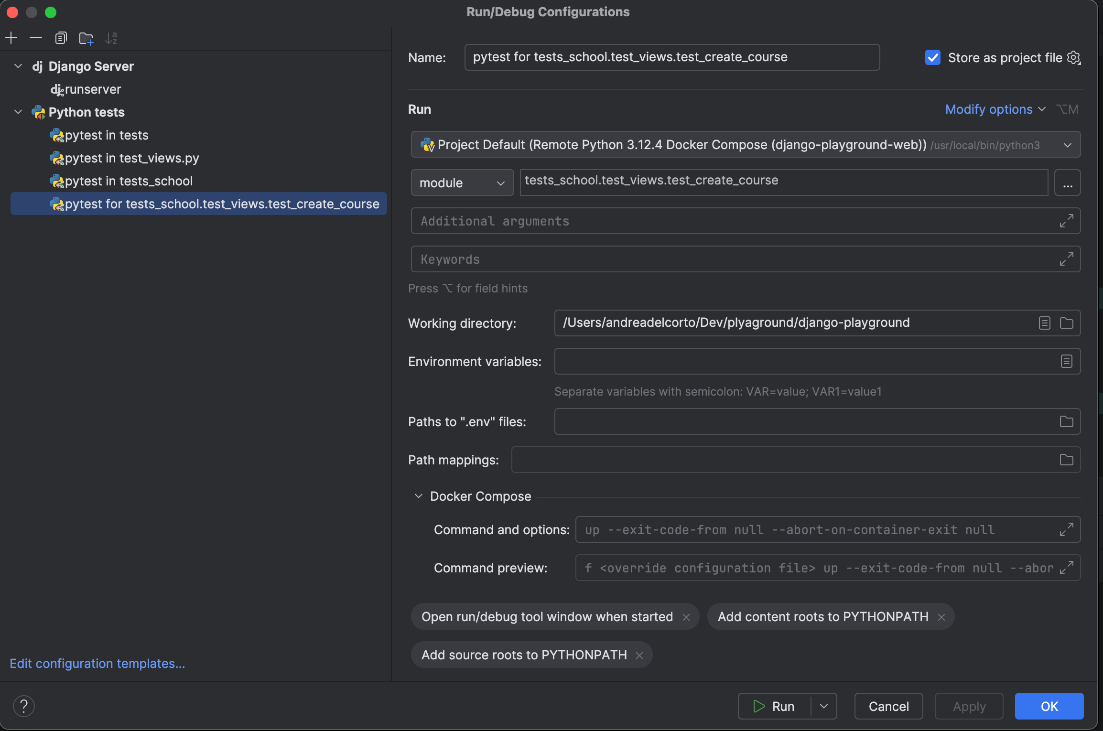The height and width of the screenshot is (731, 1103).
Task: Click the help question mark button
Action: point(23,706)
